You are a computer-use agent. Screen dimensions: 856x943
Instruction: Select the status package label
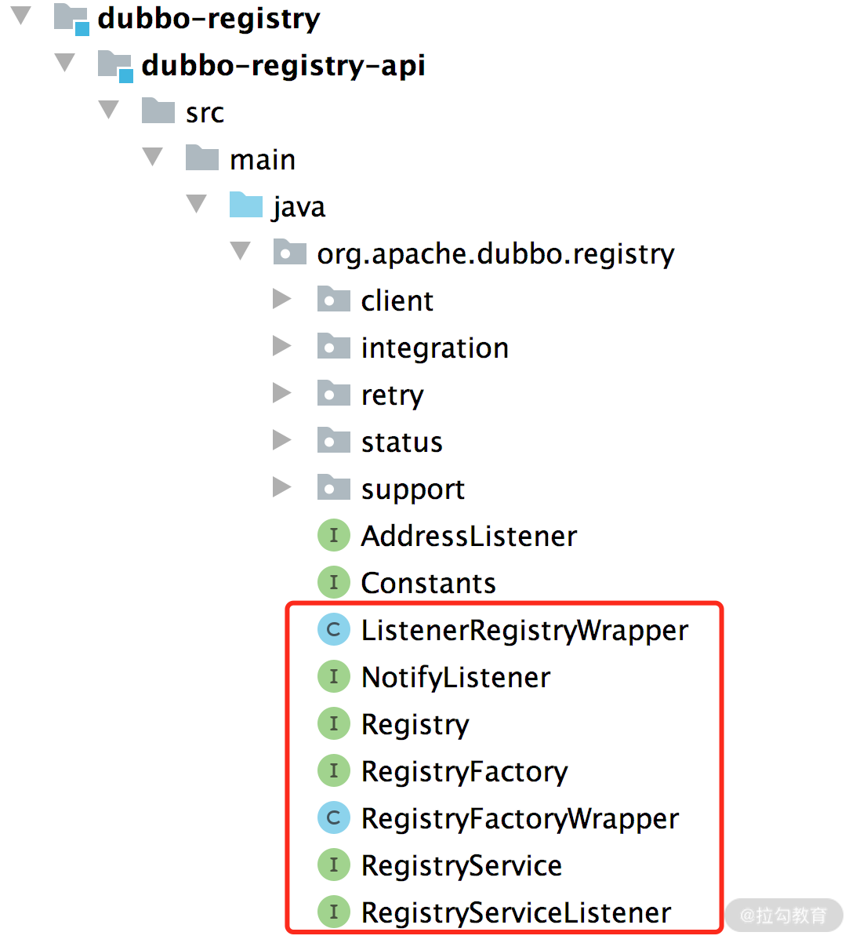(401, 442)
